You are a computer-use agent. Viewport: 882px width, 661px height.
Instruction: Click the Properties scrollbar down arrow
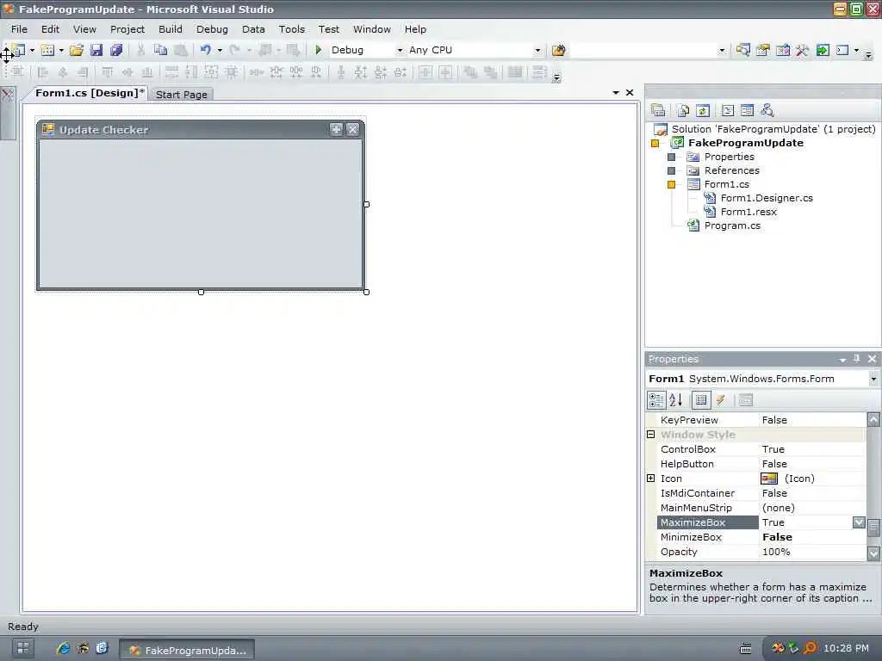coord(873,553)
